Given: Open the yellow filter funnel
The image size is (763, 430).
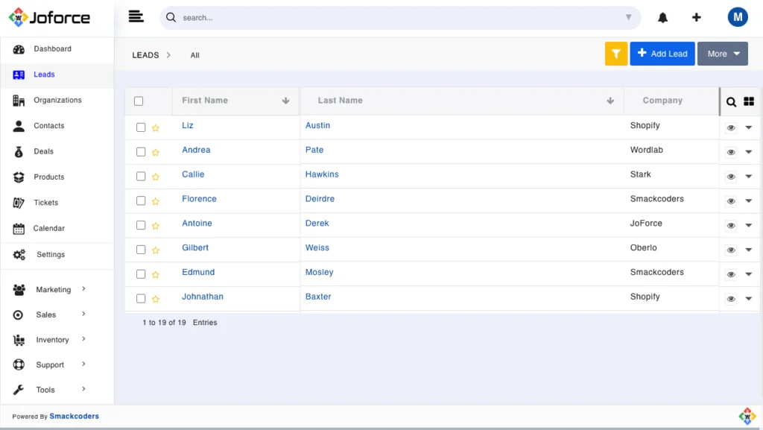Looking at the screenshot, I should (615, 54).
